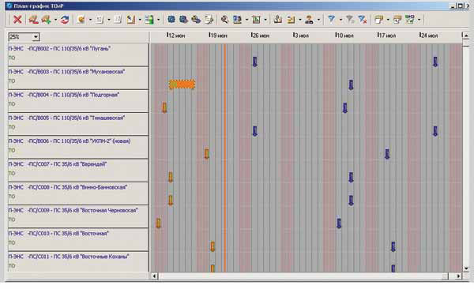Click the blue monitor view icon
The image size is (474, 289).
tap(237, 20)
